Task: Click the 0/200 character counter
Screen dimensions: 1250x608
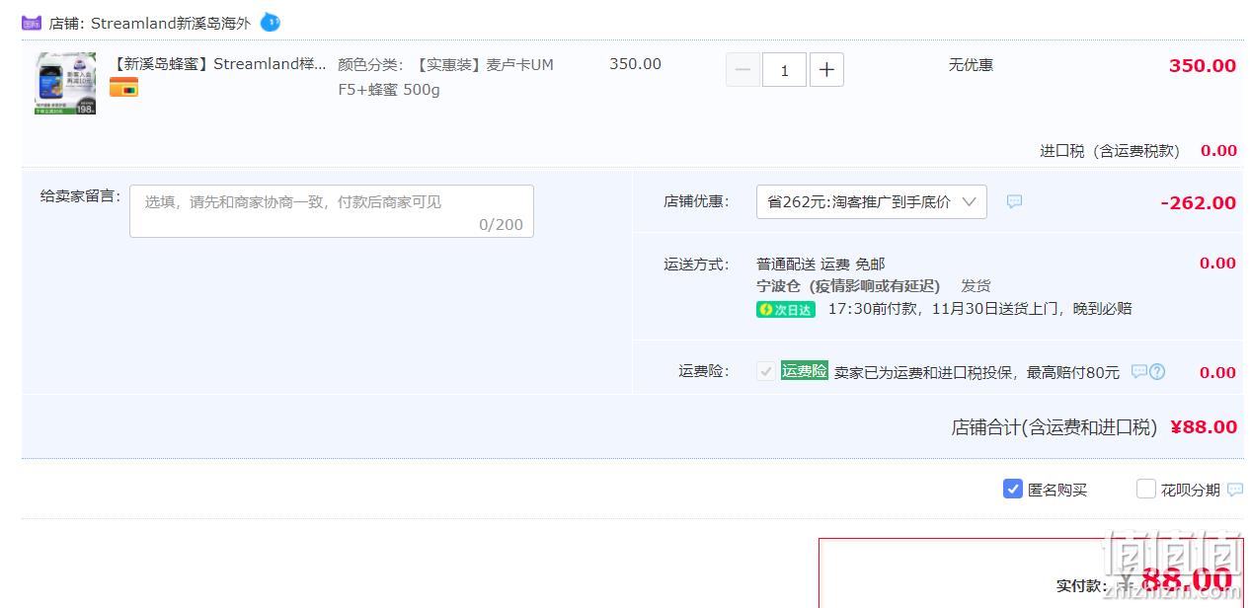Action: [501, 225]
